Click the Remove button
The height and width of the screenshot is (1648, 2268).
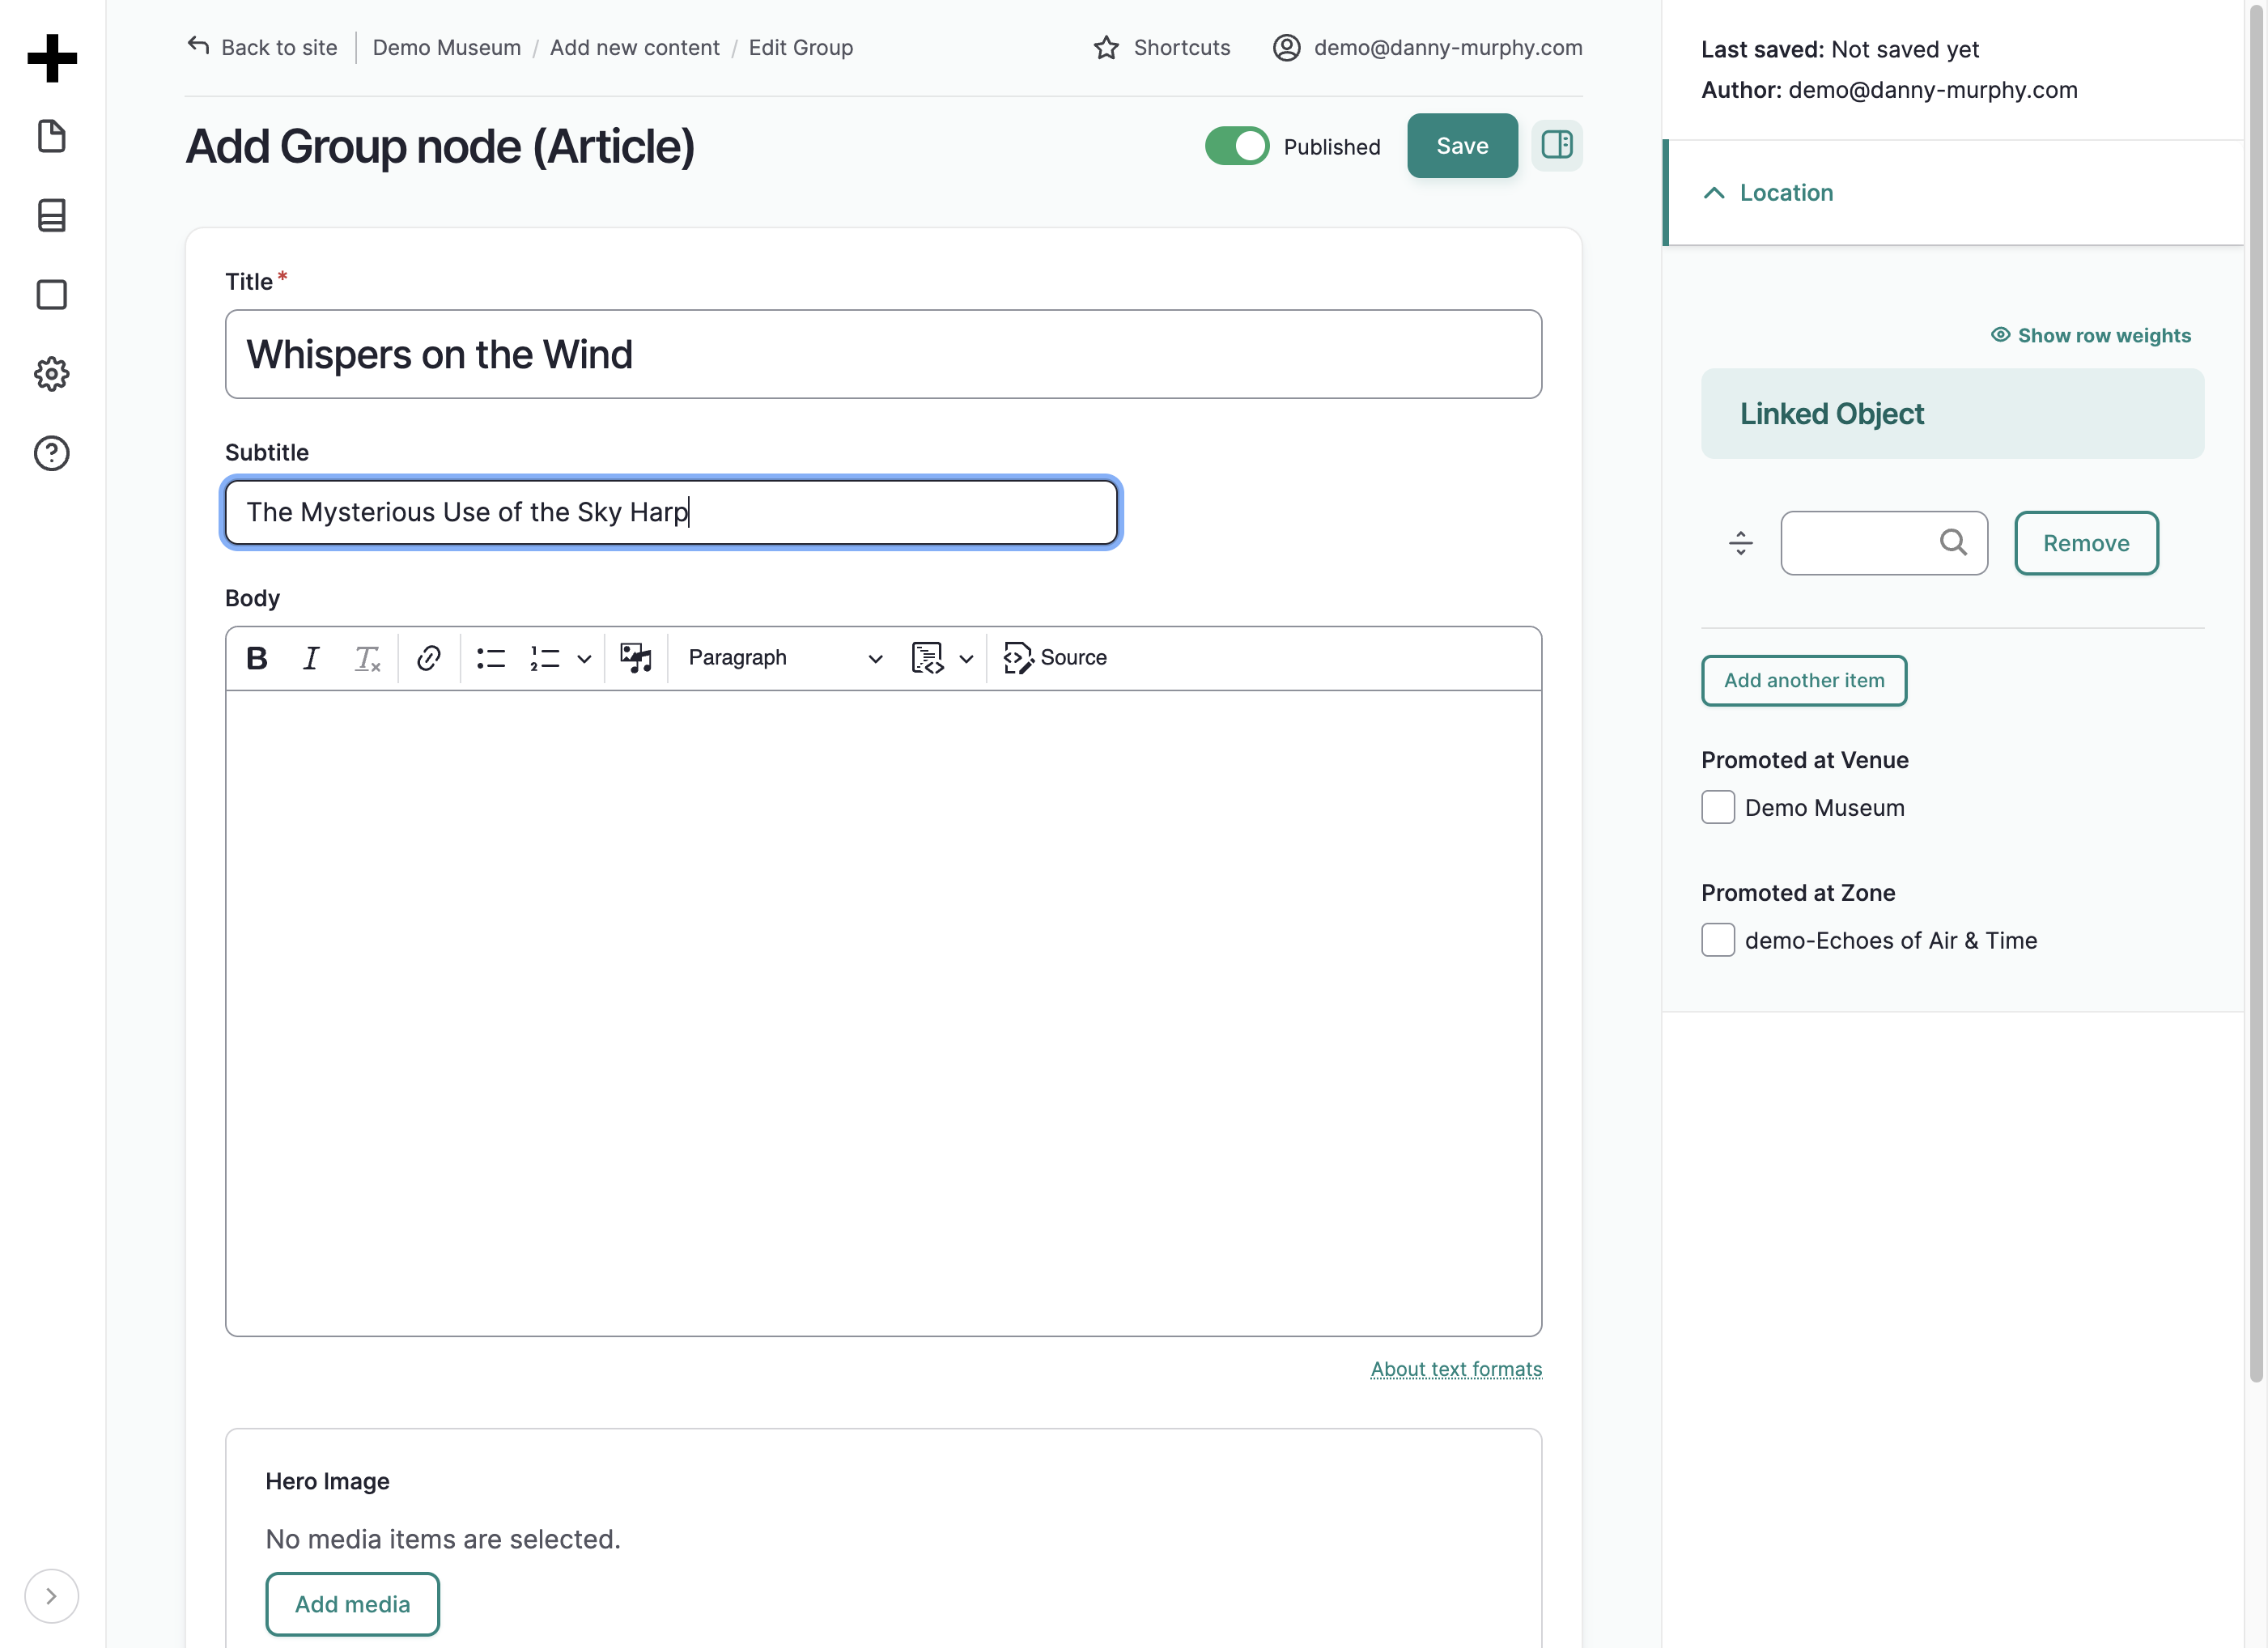pos(2086,543)
